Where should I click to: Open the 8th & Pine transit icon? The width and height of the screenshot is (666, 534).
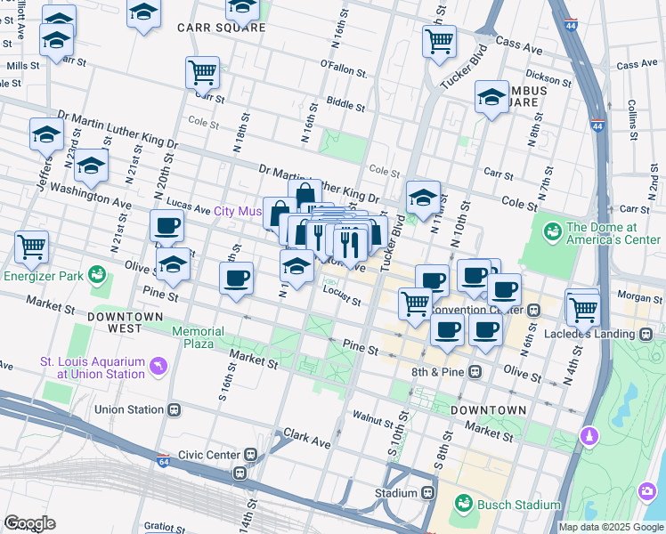(475, 372)
